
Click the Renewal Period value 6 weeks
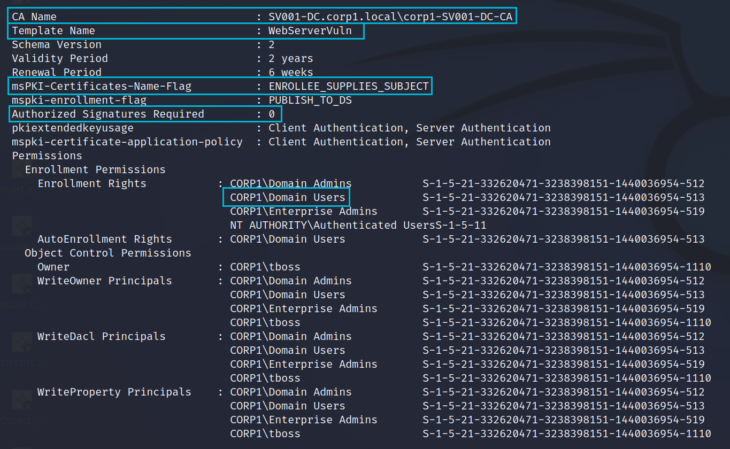(x=291, y=72)
